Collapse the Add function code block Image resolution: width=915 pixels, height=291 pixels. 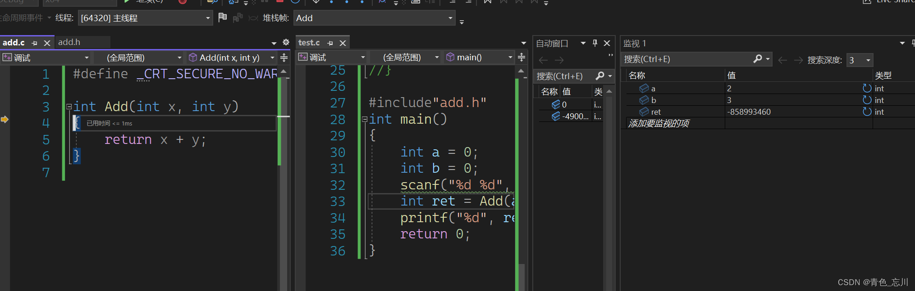coord(69,107)
